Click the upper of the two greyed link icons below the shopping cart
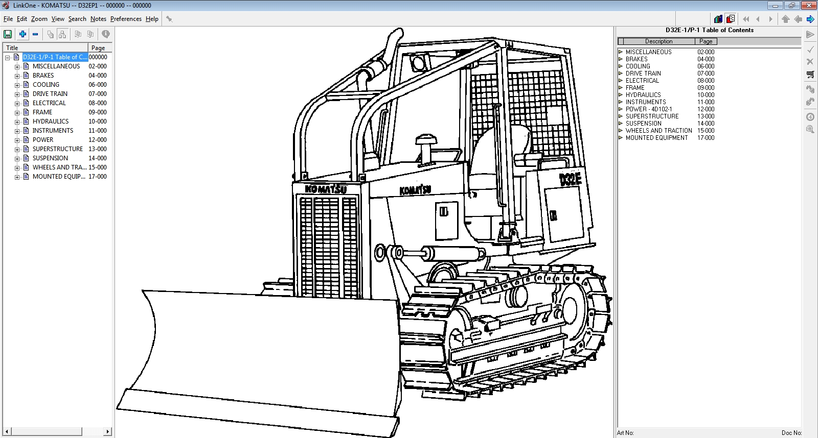This screenshot has width=818, height=438. pos(810,89)
